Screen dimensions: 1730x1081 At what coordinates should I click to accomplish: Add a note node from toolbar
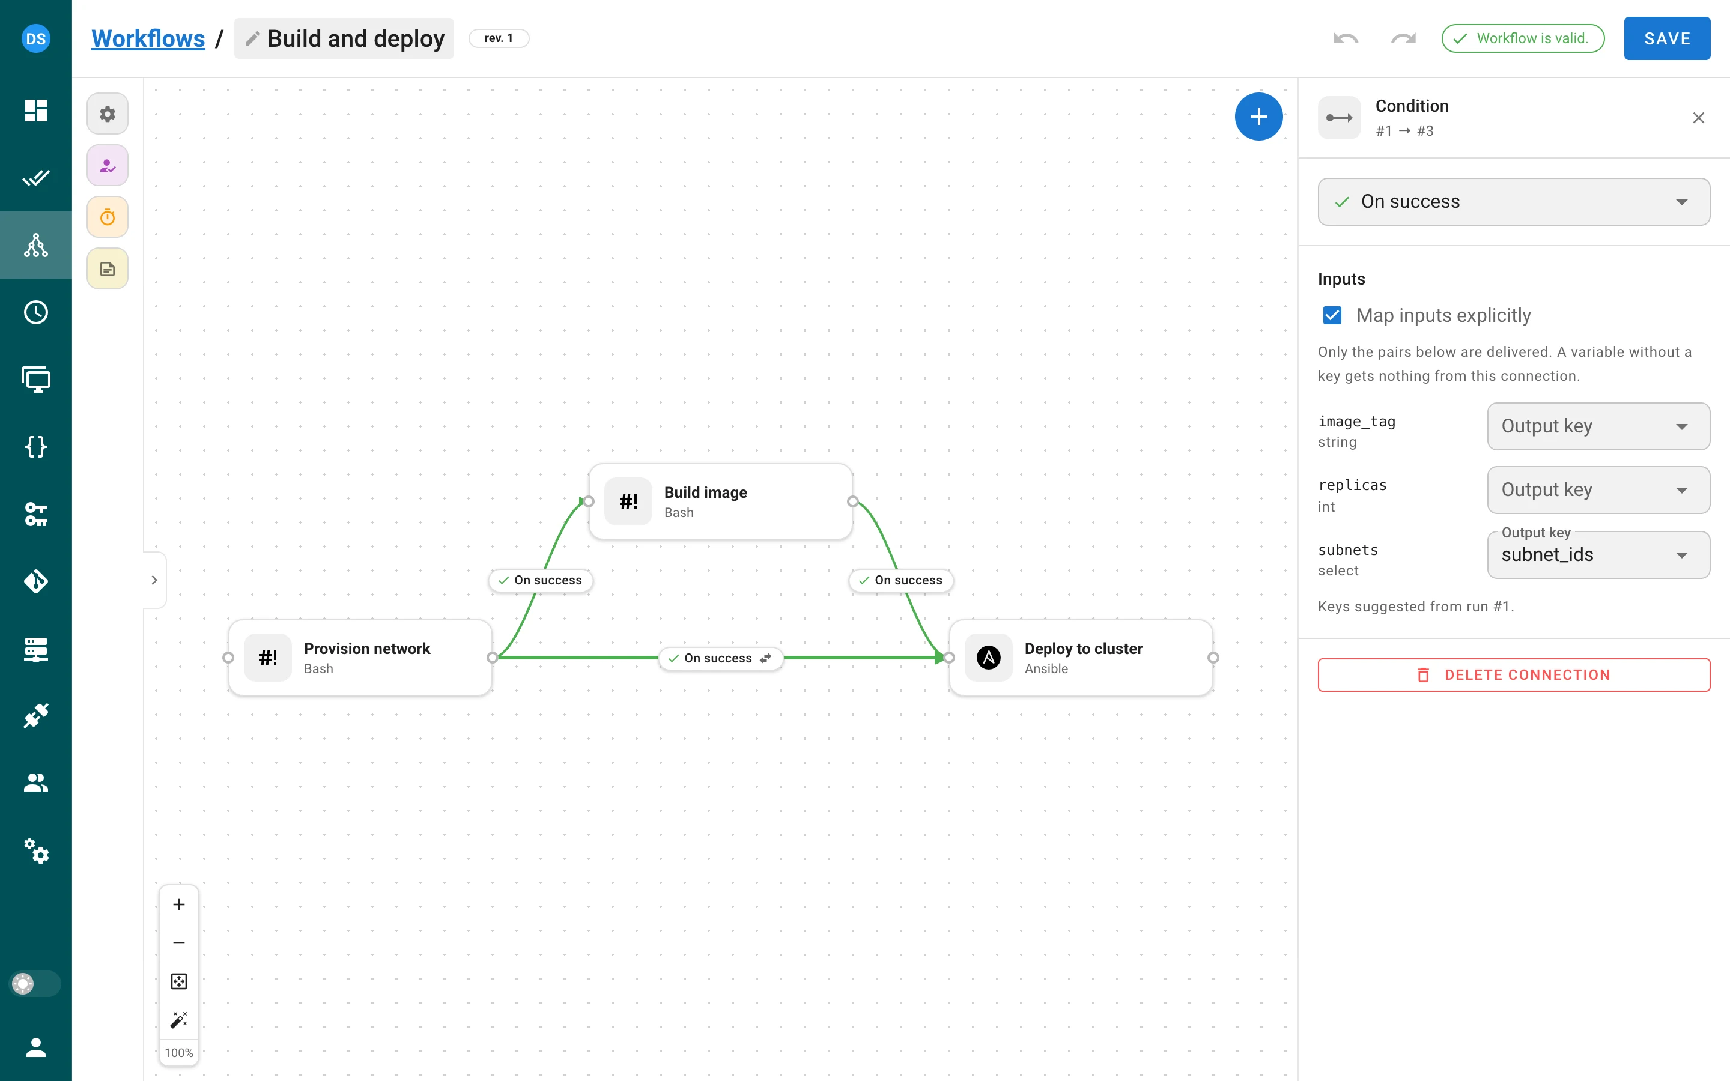[x=108, y=269]
